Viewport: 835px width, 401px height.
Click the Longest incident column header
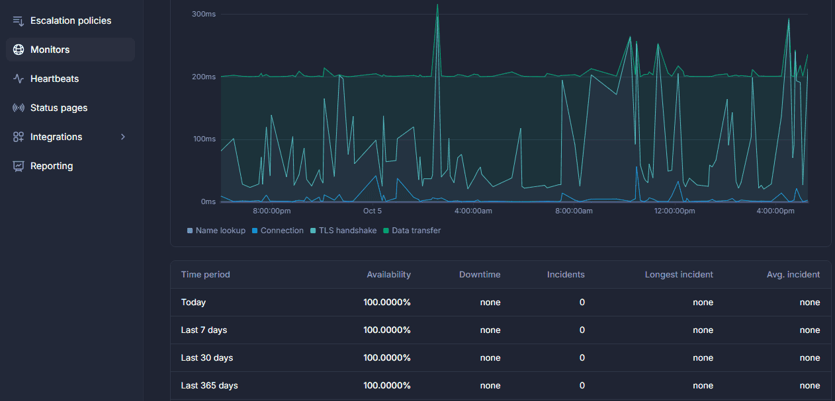point(679,274)
